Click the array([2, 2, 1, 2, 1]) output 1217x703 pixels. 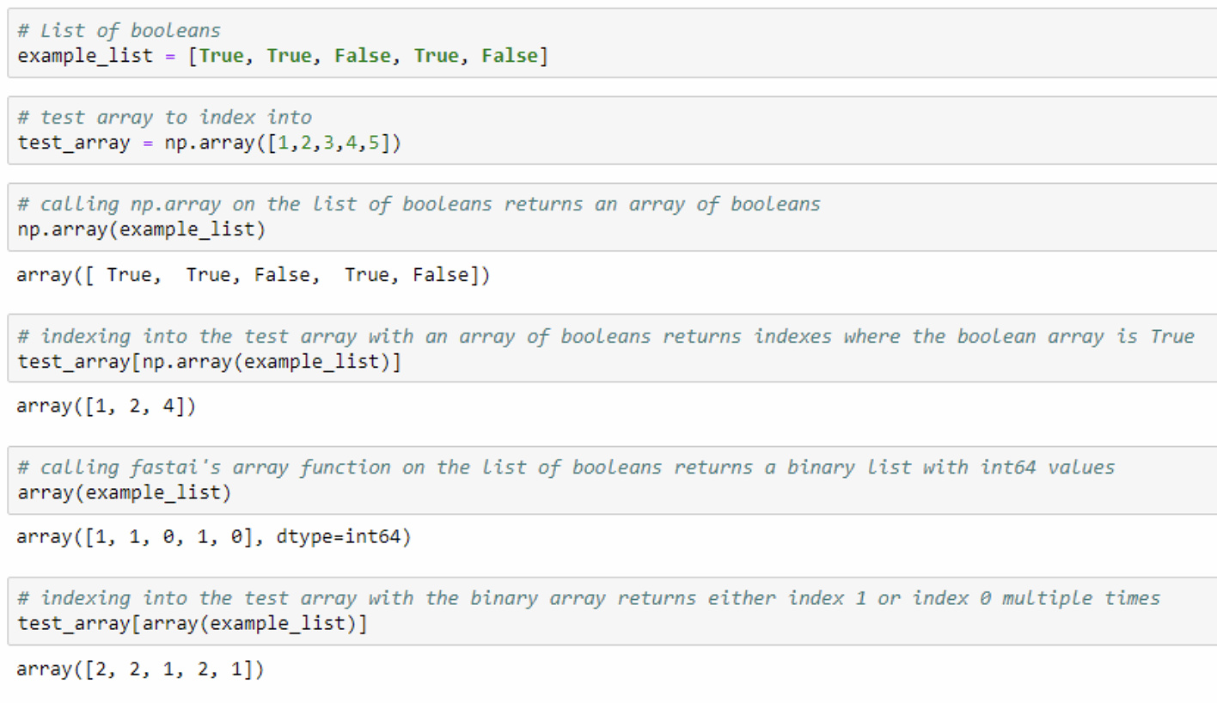click(140, 669)
